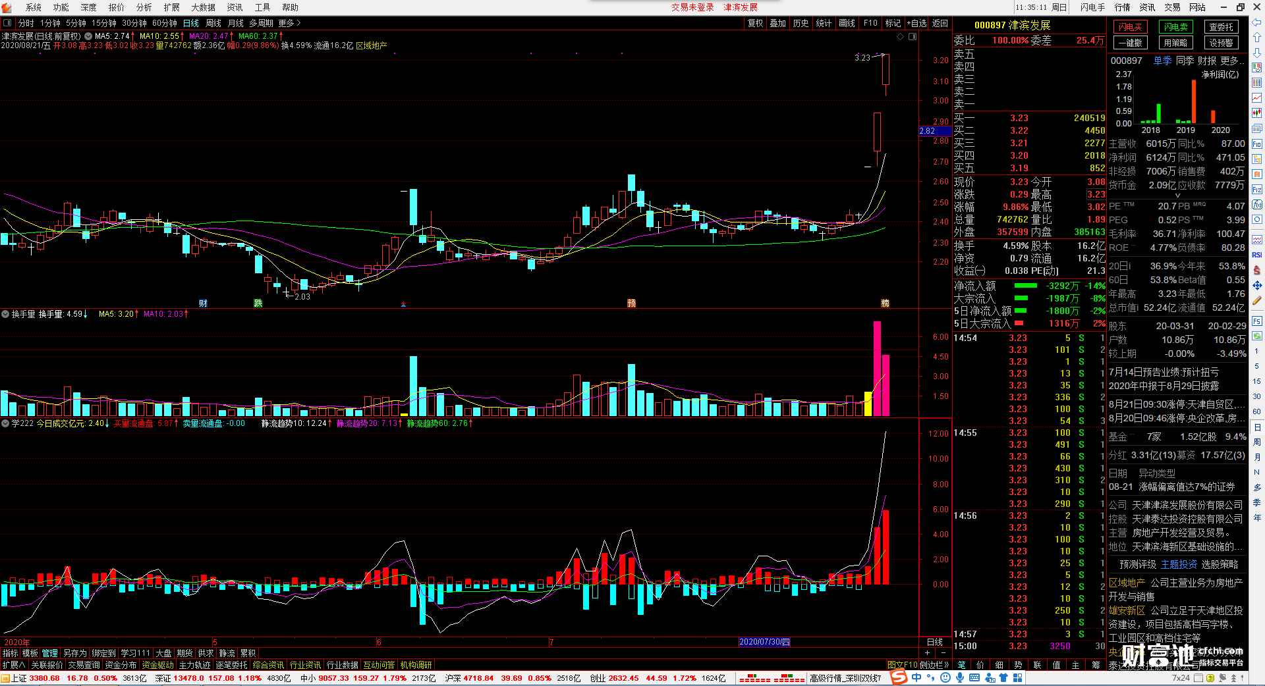
Task: Open the 大数据 menu
Action: (203, 7)
